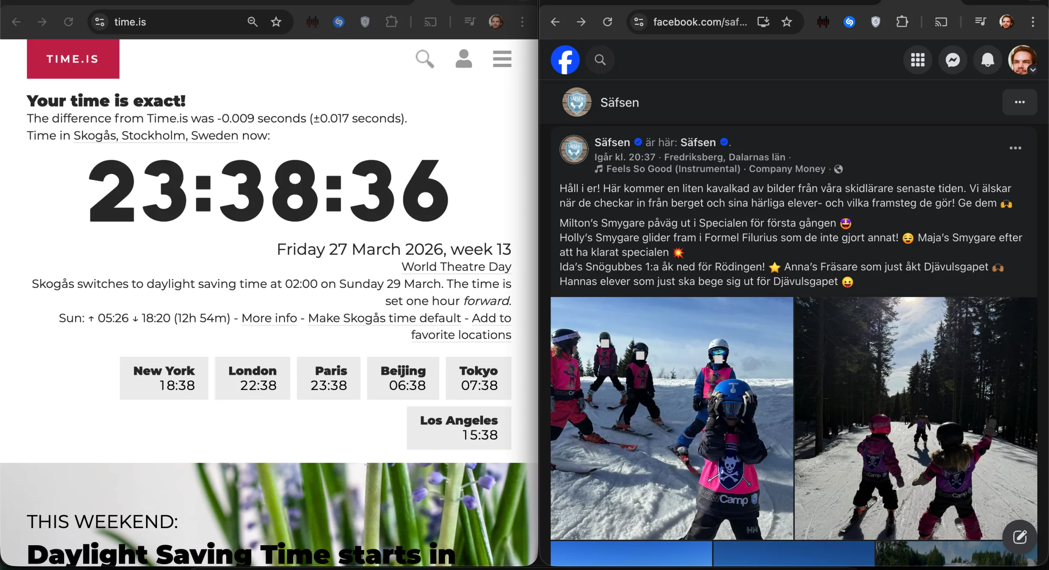Open Skogås, Stockholm, Sweden location link
This screenshot has height=570, width=1049.
point(156,136)
